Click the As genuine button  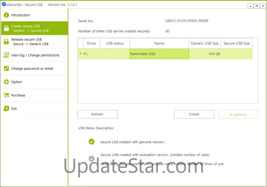[x=238, y=114]
